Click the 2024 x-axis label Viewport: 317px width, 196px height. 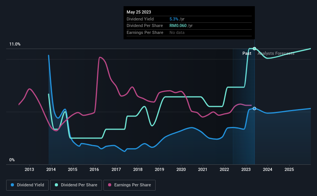click(x=268, y=169)
